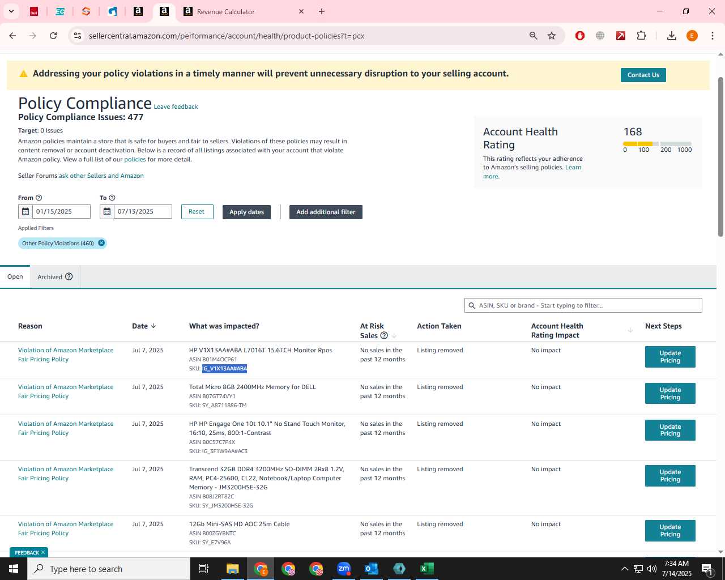
Task: Click the Account Health Rating score bar
Action: (x=657, y=144)
